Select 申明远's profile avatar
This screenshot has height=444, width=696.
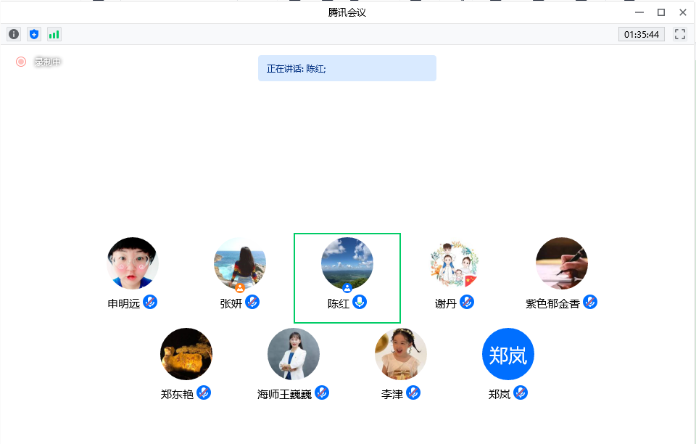pyautogui.click(x=133, y=263)
